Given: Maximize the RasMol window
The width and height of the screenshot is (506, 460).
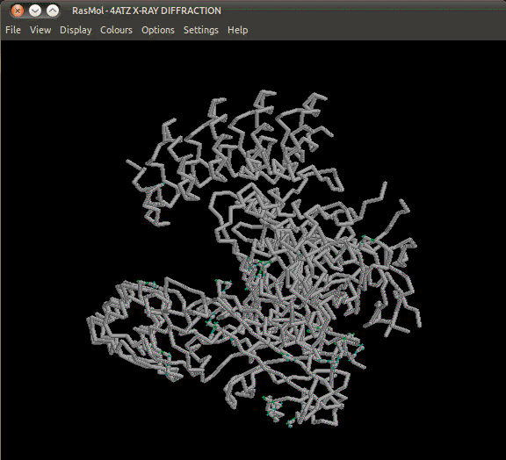Looking at the screenshot, I should point(53,11).
